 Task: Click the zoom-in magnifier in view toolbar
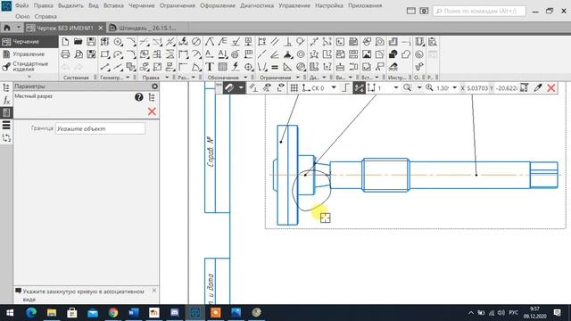pos(429,87)
